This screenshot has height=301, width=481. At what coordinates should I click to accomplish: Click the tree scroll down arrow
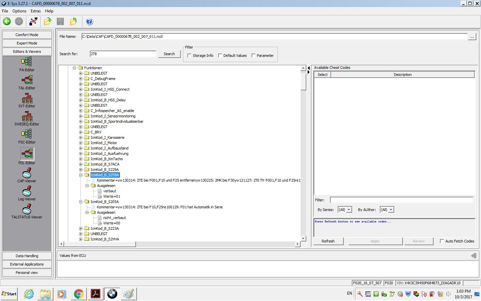pyautogui.click(x=303, y=238)
